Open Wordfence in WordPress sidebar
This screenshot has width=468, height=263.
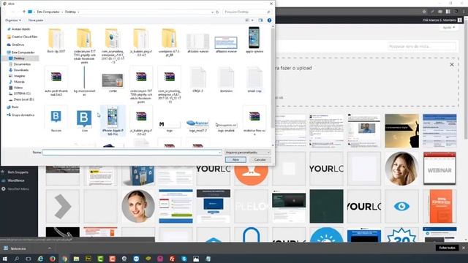pyautogui.click(x=15, y=180)
